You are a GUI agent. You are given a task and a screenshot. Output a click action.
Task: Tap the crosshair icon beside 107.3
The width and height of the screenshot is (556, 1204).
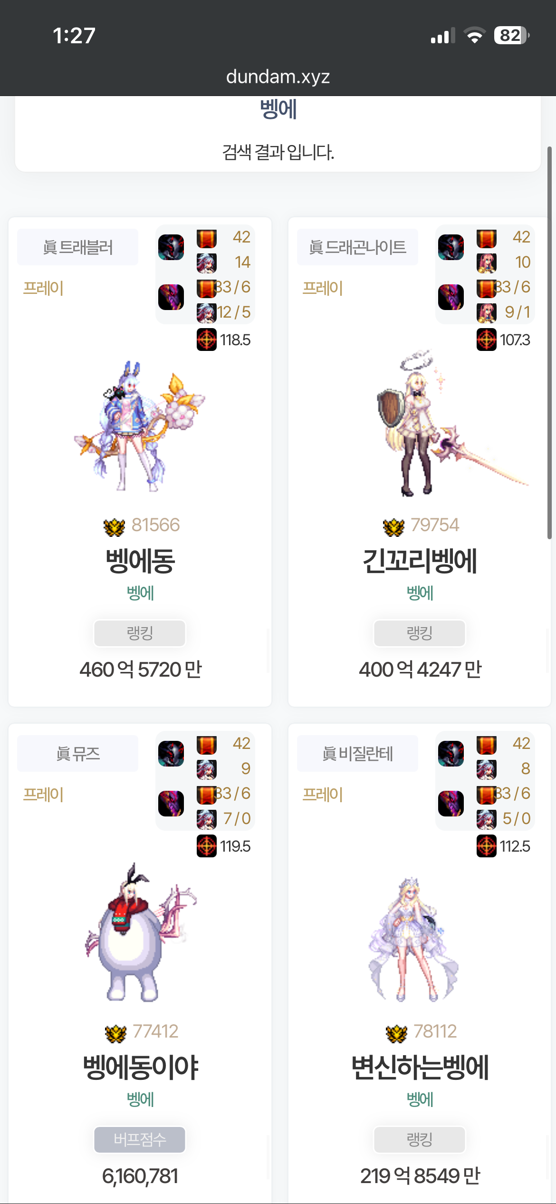click(487, 340)
